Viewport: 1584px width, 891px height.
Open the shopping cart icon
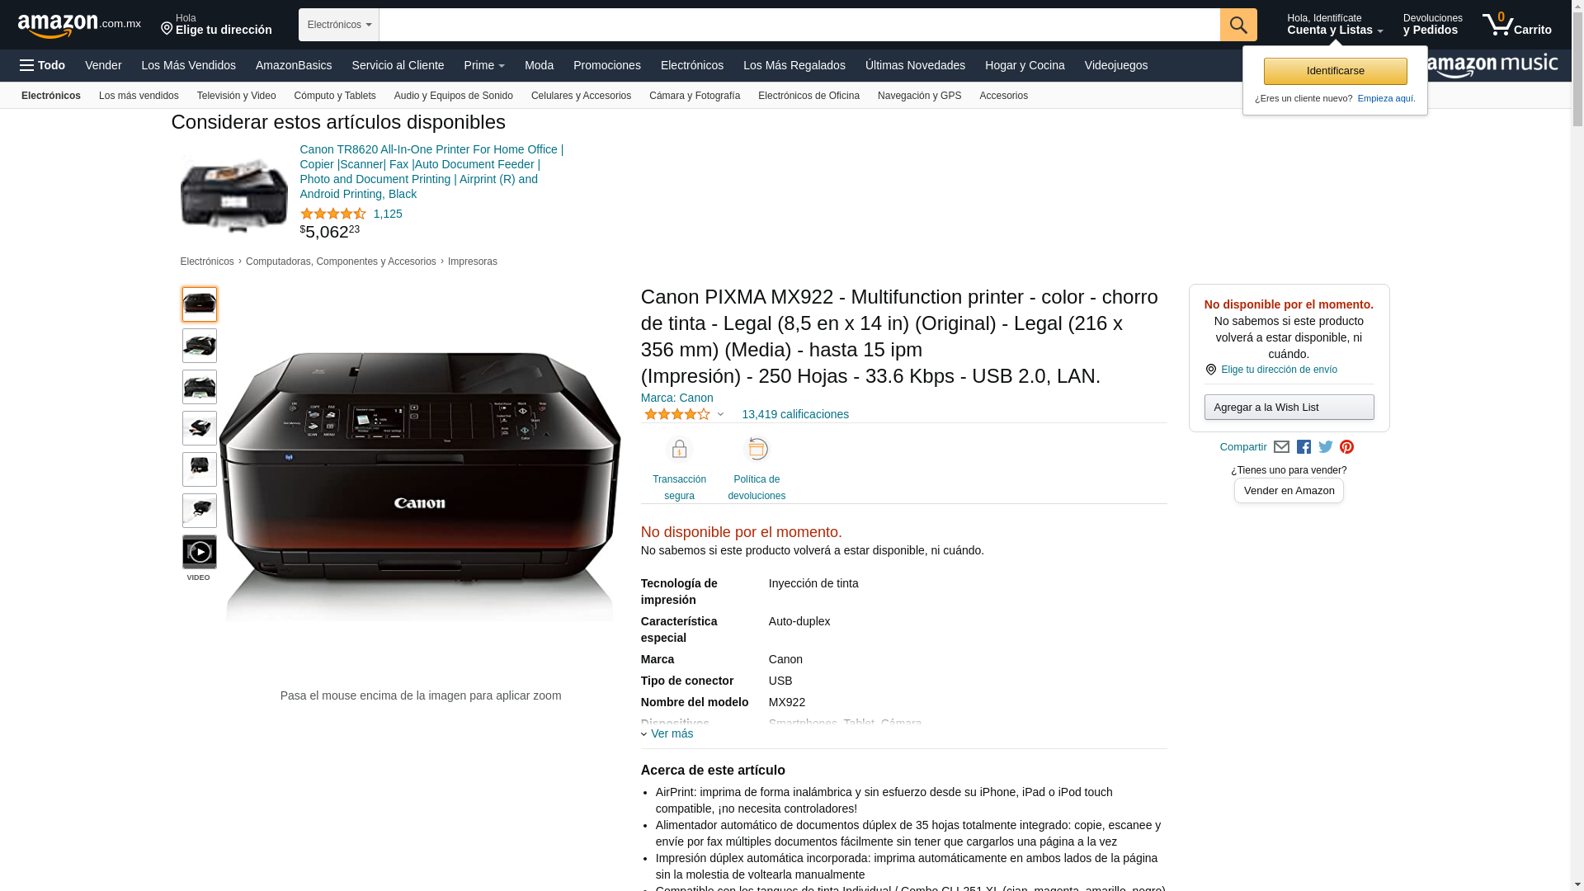1516,25
